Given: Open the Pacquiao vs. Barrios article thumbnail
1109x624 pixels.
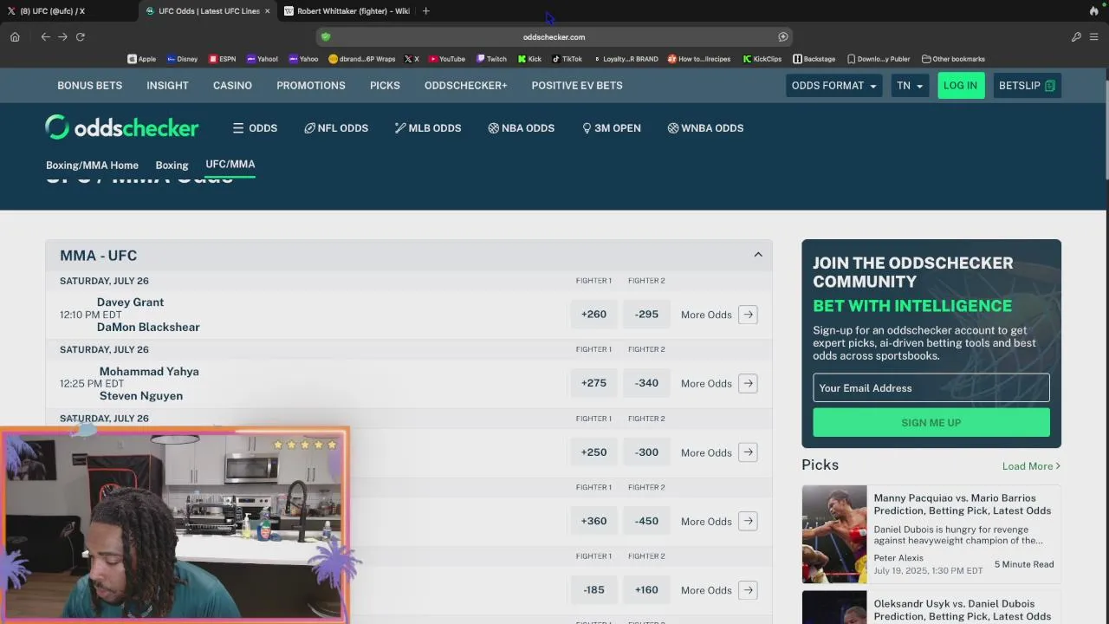Looking at the screenshot, I should click(x=834, y=534).
